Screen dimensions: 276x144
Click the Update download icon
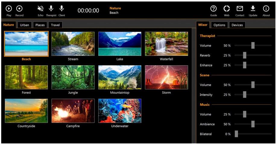point(253,9)
